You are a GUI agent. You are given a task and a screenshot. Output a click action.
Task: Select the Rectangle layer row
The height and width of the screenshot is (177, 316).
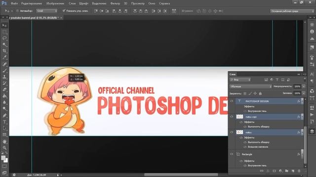[269, 154]
